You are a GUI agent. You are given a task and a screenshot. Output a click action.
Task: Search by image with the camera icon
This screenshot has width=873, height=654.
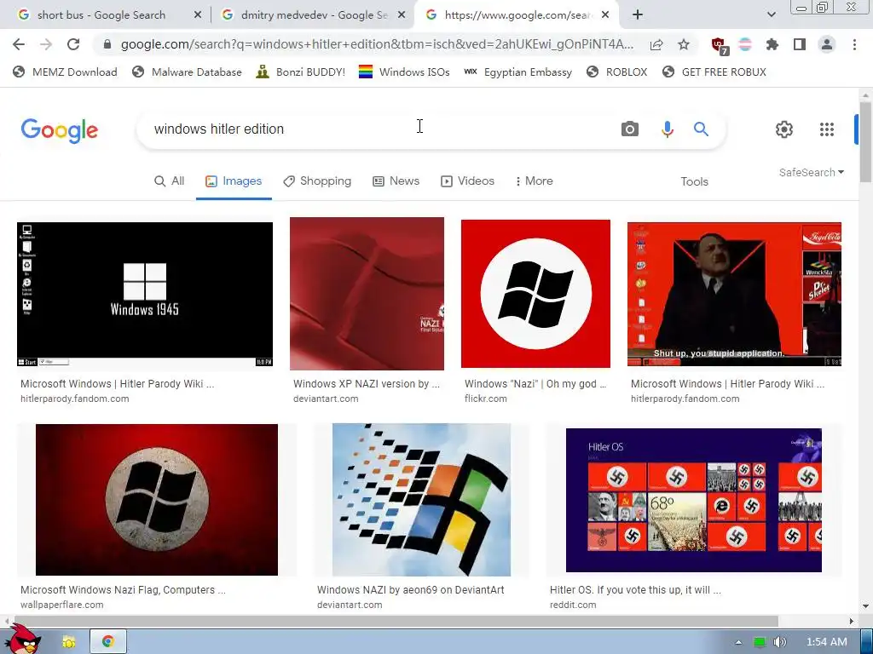pos(630,129)
